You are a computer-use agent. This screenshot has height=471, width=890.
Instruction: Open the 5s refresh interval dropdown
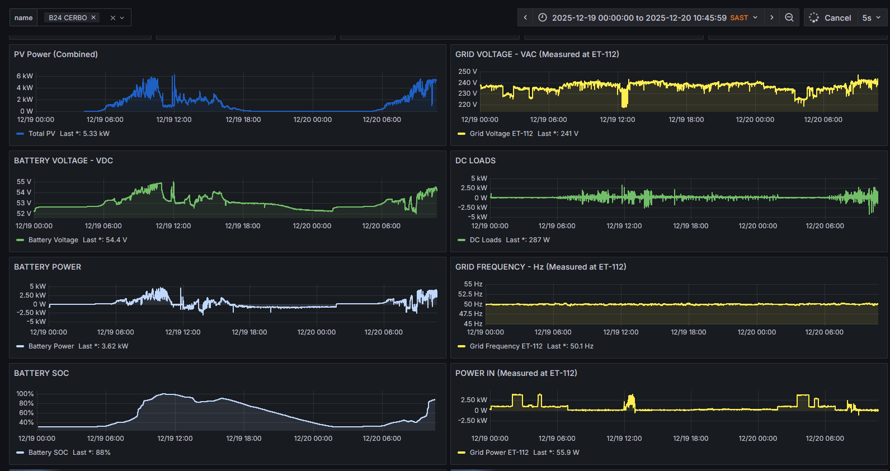[x=872, y=18]
